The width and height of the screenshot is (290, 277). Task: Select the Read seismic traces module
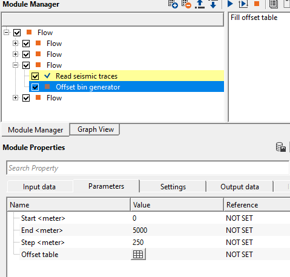[87, 76]
